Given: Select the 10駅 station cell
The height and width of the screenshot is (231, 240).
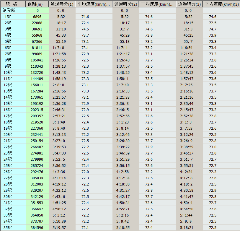Looking at the screenshot, I should tap(13, 72).
